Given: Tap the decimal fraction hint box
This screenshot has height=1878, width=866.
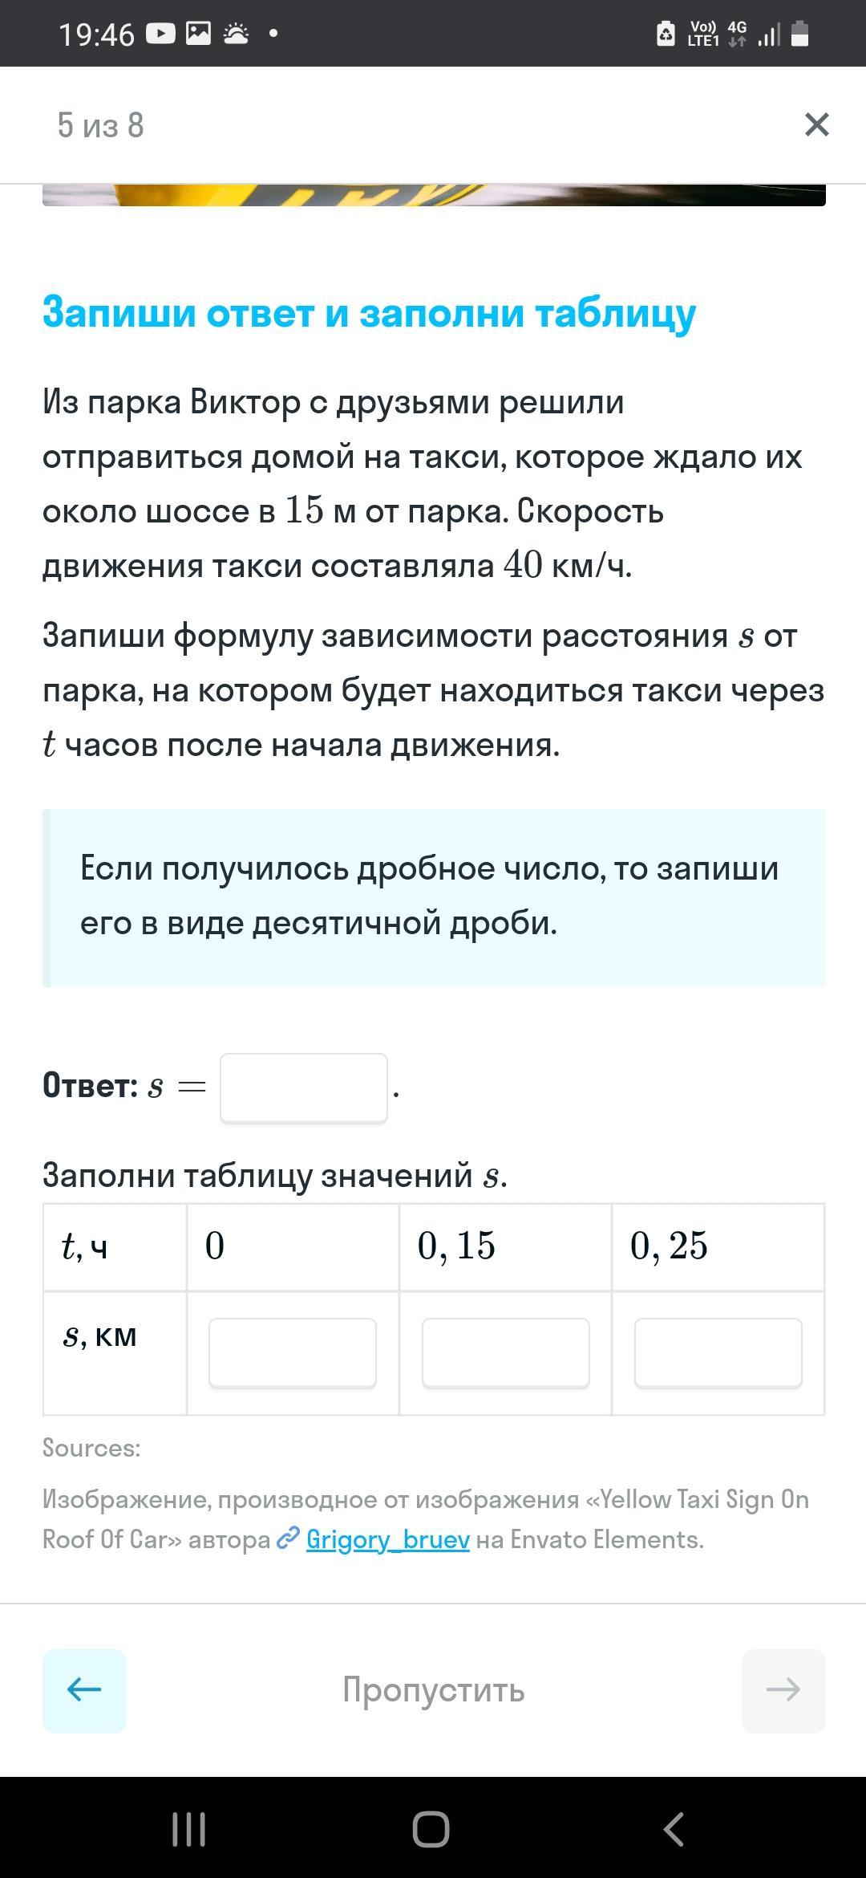Looking at the screenshot, I should [x=433, y=897].
